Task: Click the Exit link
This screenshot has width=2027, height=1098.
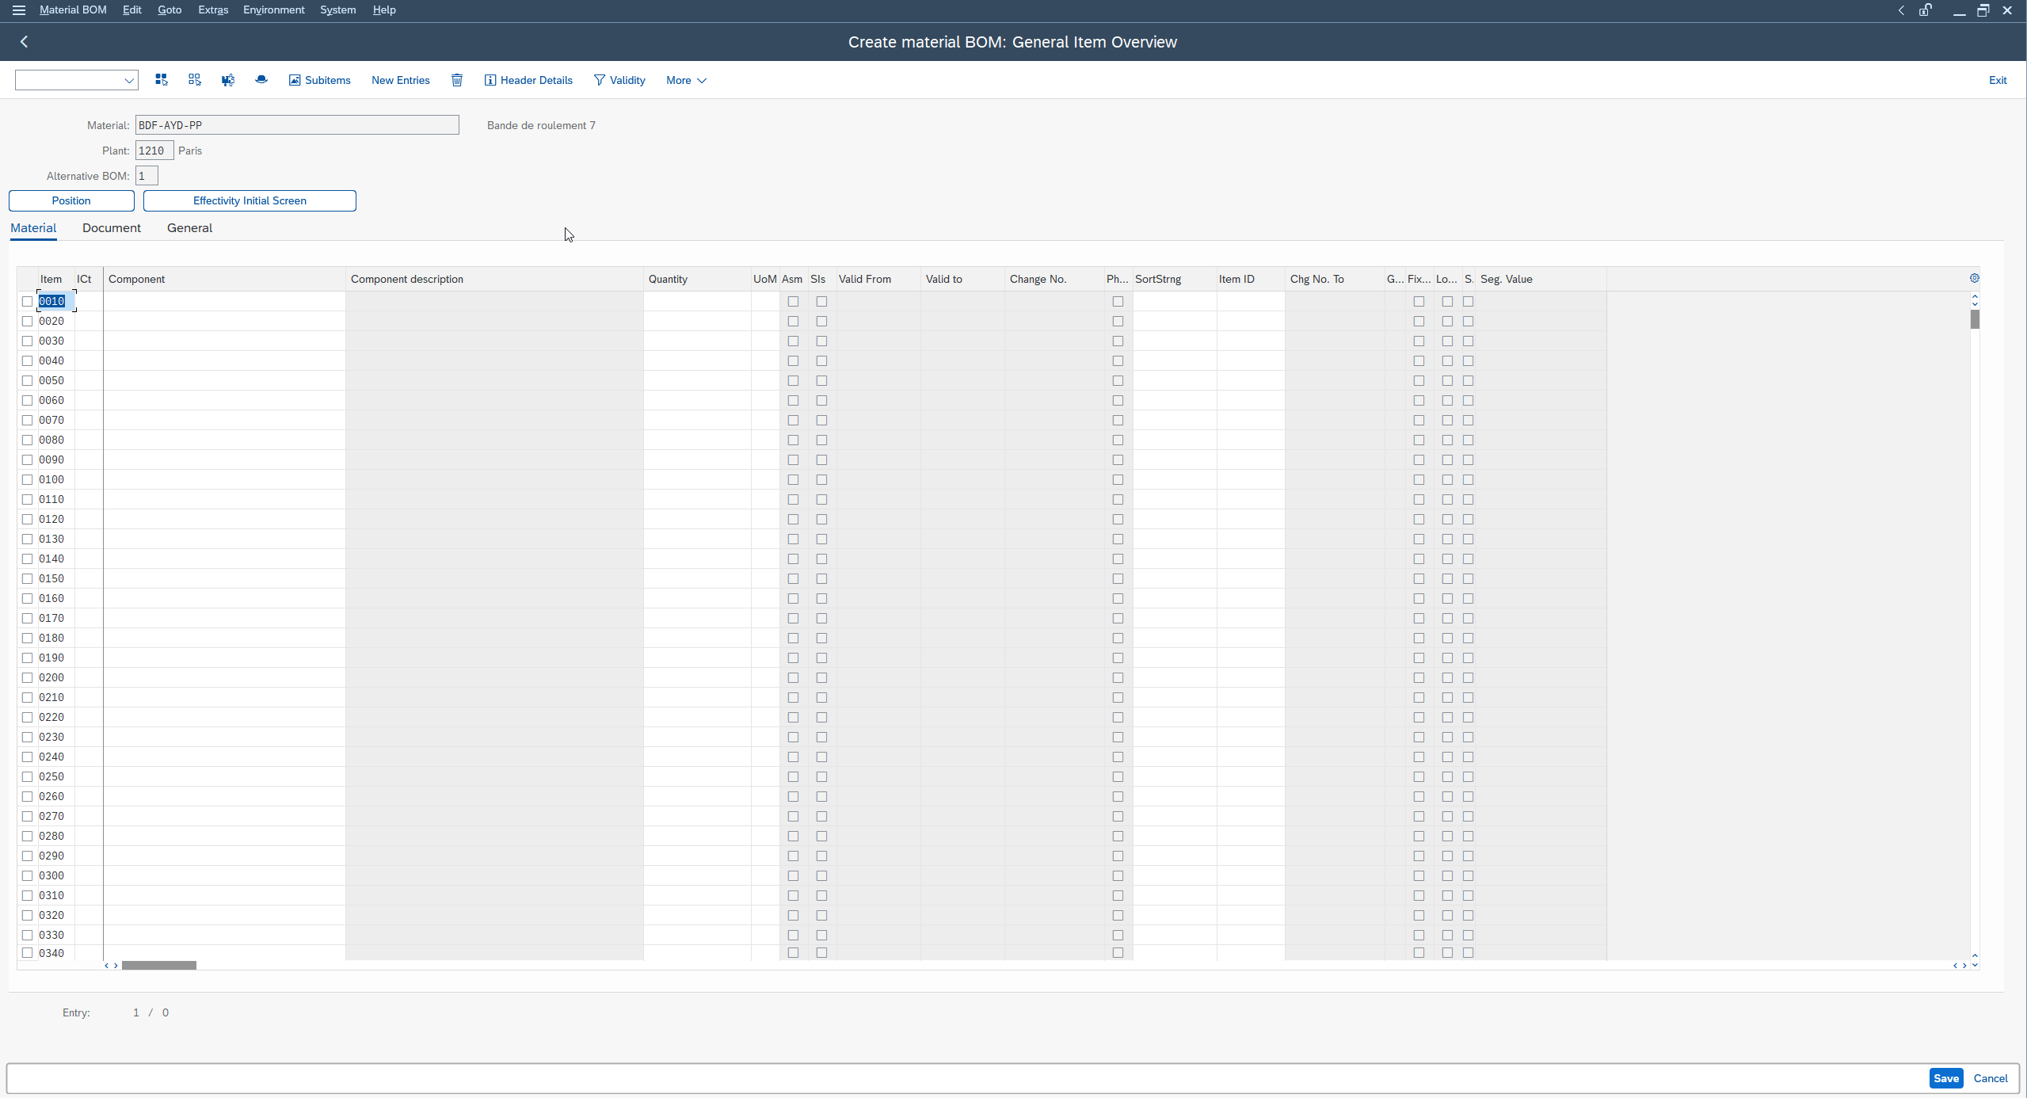Action: pyautogui.click(x=1998, y=80)
